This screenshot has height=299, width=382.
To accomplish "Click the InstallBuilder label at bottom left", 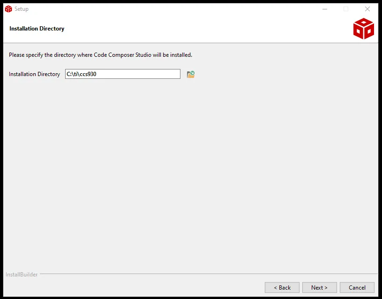I will 22,274.
